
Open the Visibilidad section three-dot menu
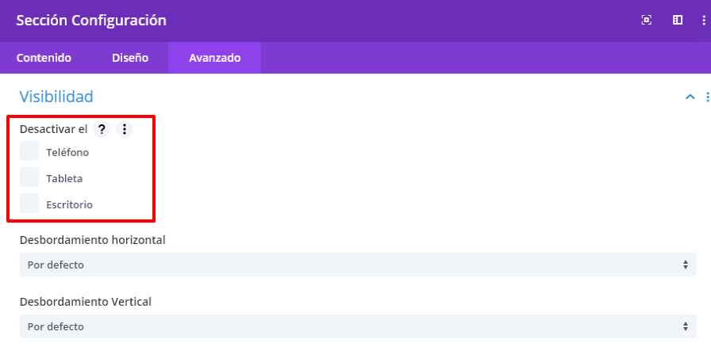[x=707, y=97]
